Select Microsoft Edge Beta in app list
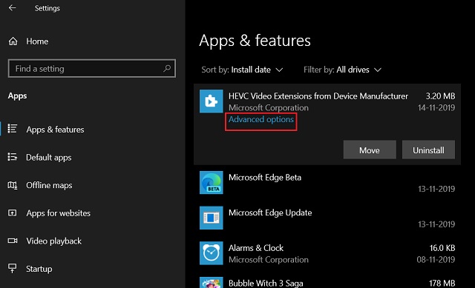 (327, 183)
